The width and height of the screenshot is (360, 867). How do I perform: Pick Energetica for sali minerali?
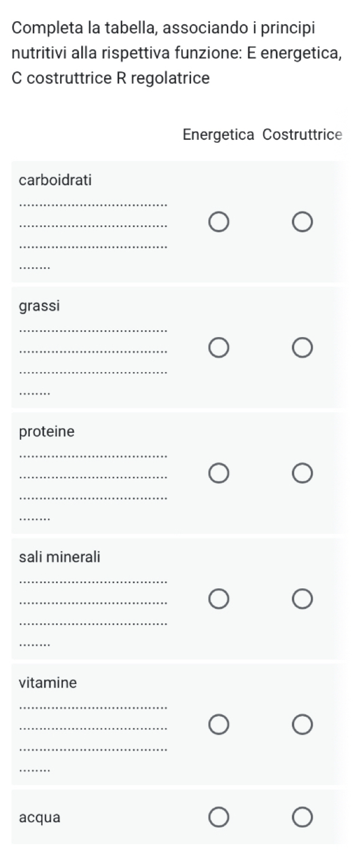click(x=219, y=599)
